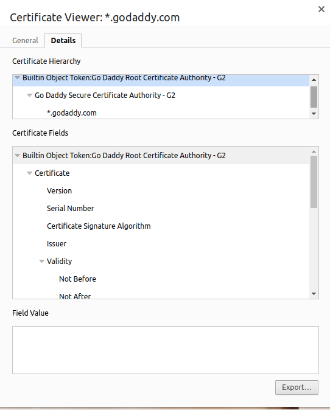Collapse Go Daddy Secure Certificate Authority node
The height and width of the screenshot is (410, 330).
click(x=30, y=95)
